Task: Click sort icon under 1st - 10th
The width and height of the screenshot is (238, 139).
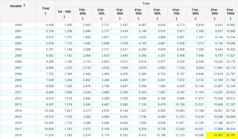Action: click(x=64, y=17)
